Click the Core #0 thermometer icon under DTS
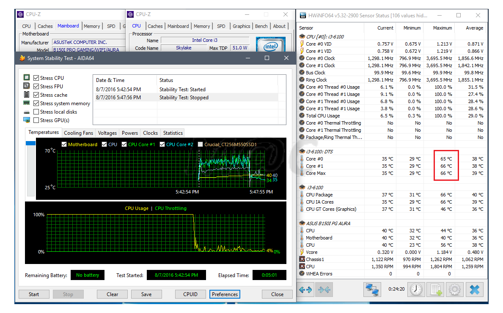The height and width of the screenshot is (313, 503). [x=302, y=158]
